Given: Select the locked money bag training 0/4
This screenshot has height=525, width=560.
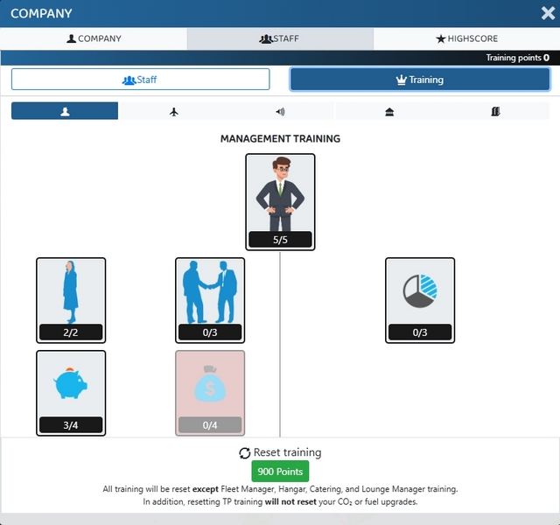Looking at the screenshot, I should 210,393.
